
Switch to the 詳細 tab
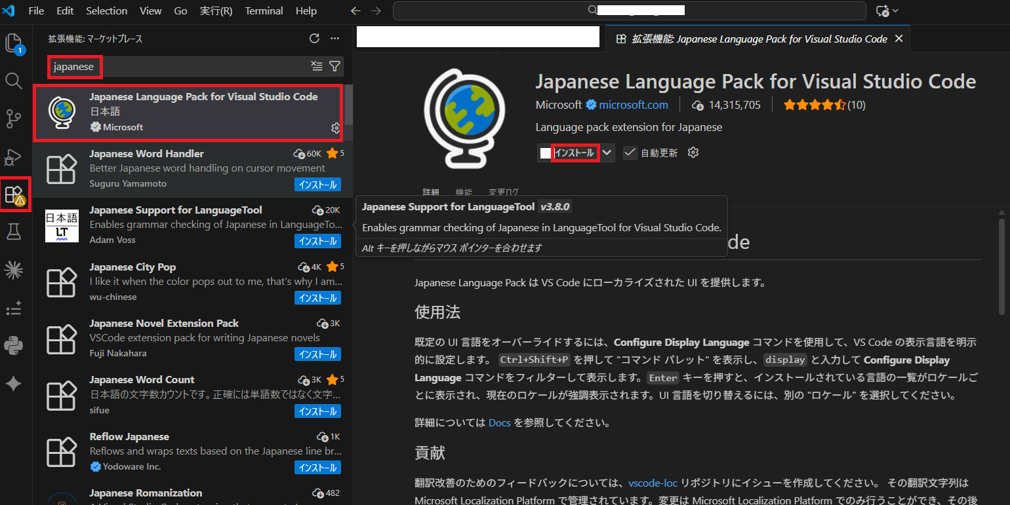(x=431, y=192)
